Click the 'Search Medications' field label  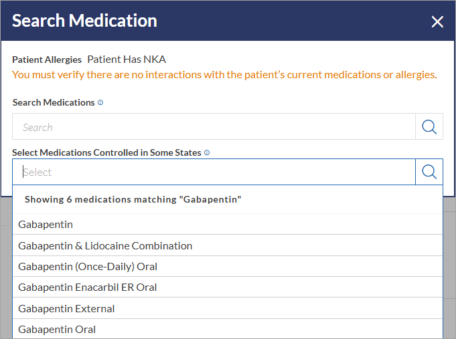(x=54, y=102)
